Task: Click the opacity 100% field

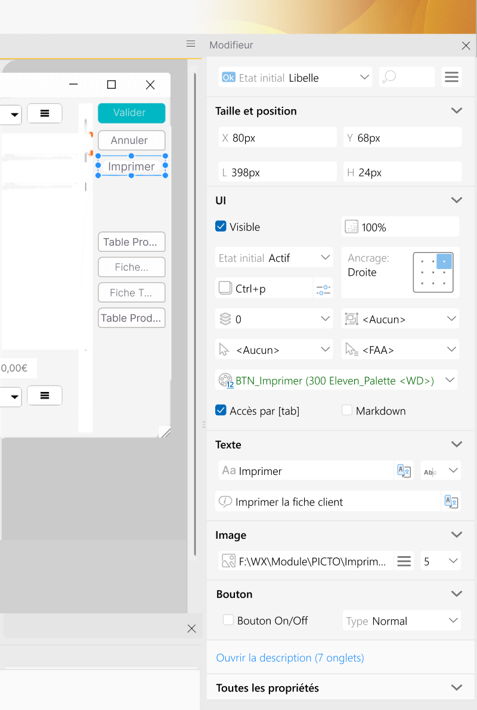Action: (401, 227)
